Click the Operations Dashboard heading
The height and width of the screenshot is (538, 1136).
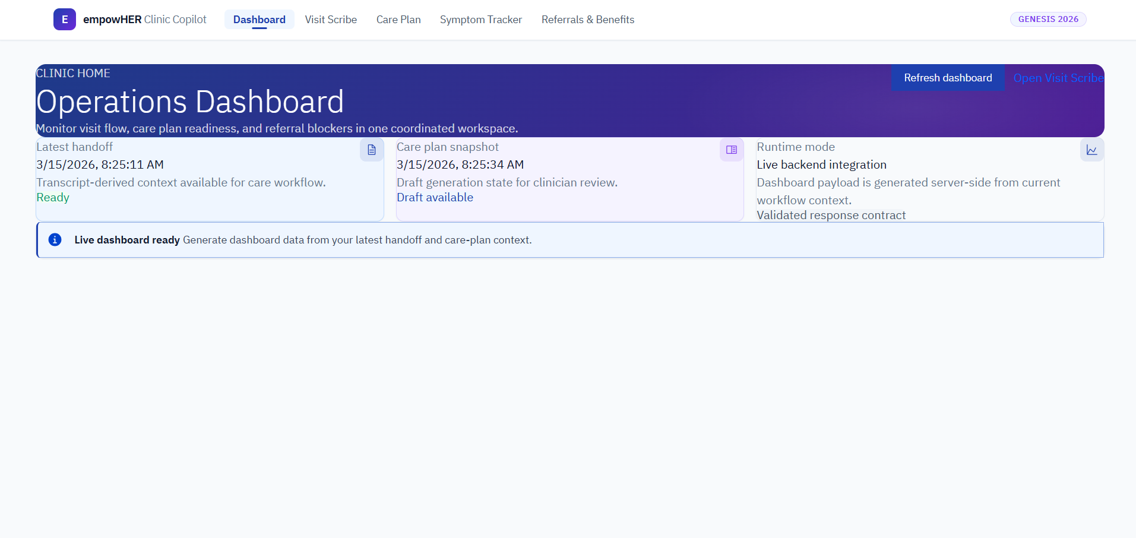[190, 102]
